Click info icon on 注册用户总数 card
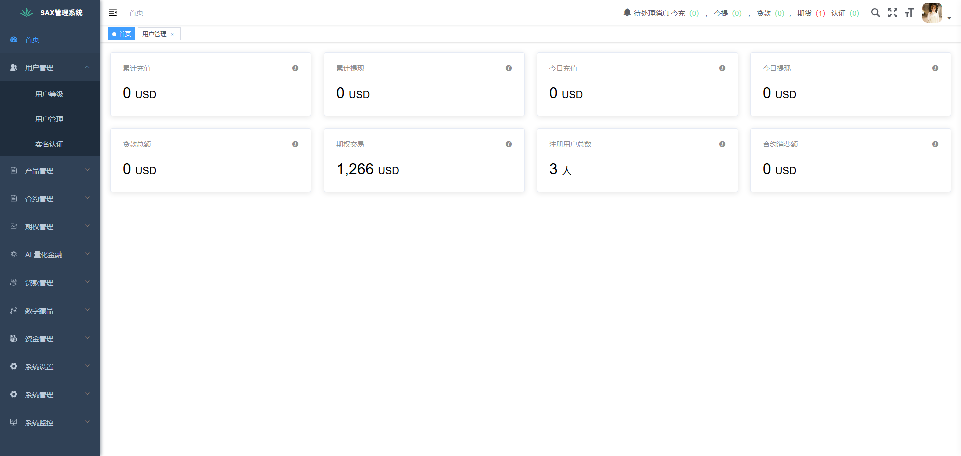 pos(722,144)
